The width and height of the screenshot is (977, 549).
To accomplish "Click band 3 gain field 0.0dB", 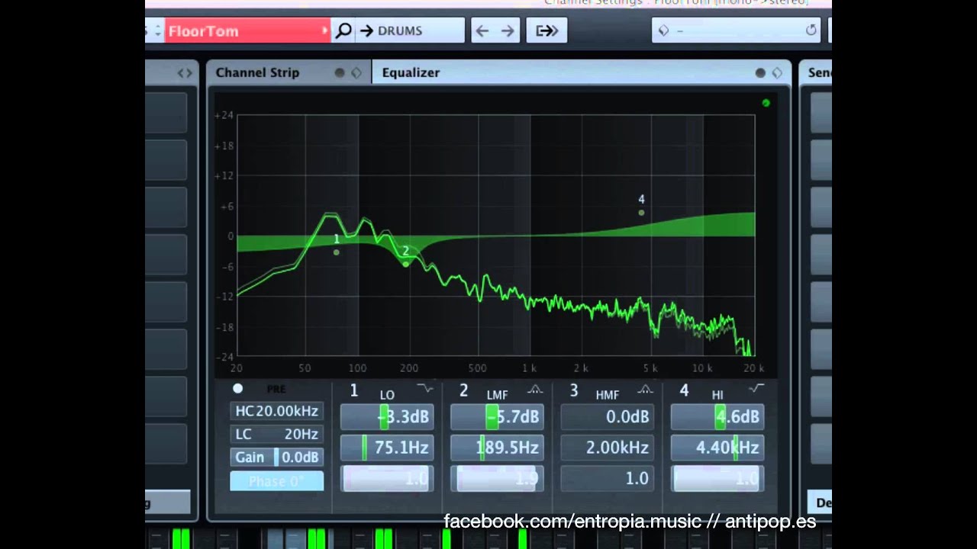I will [x=608, y=417].
